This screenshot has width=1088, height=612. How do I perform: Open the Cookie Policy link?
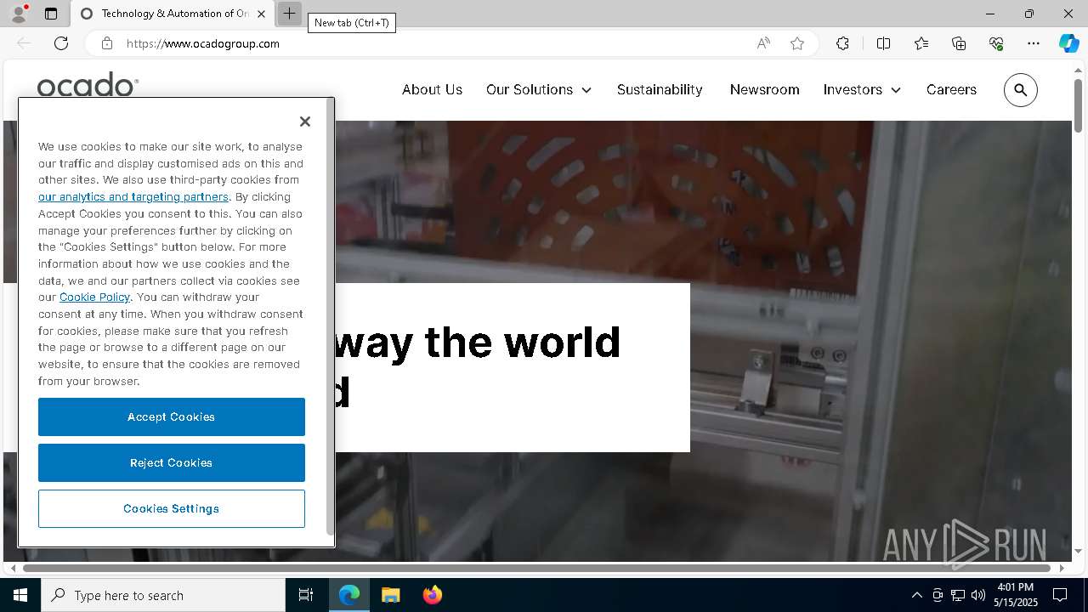[x=94, y=297]
